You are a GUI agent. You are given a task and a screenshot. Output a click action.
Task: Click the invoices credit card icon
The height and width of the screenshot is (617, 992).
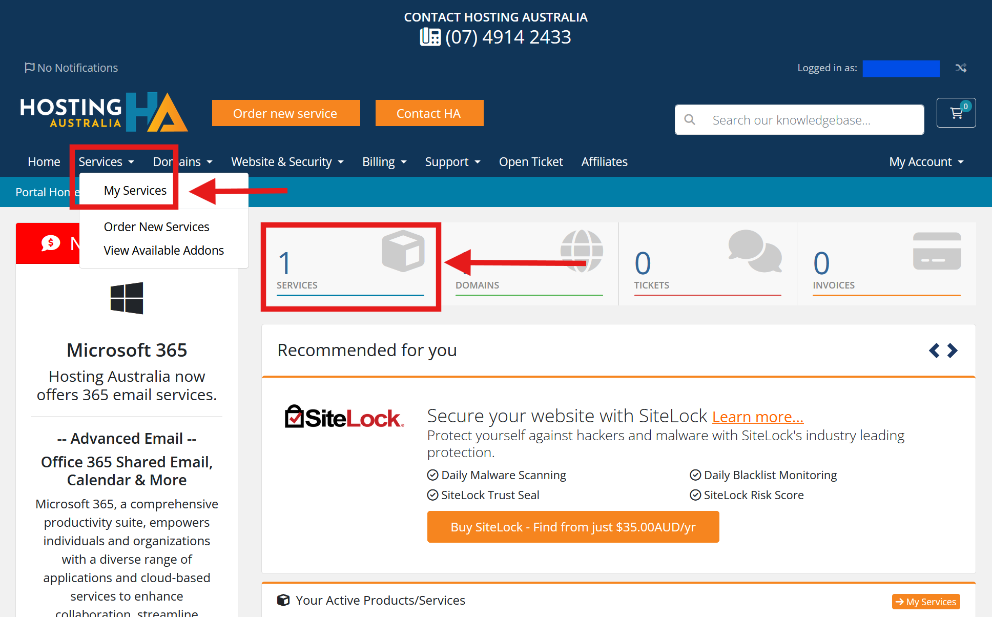[937, 251]
